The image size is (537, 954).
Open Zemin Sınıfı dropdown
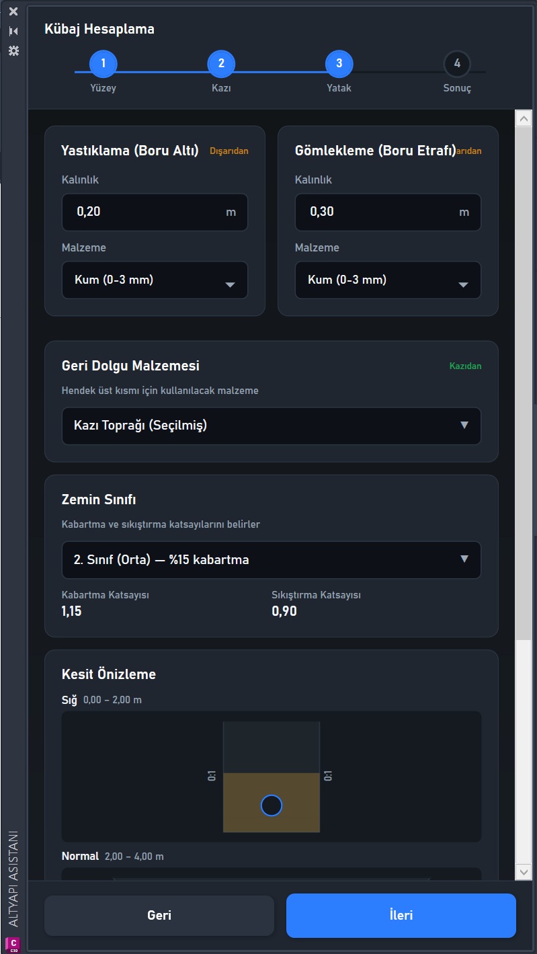pos(272,560)
